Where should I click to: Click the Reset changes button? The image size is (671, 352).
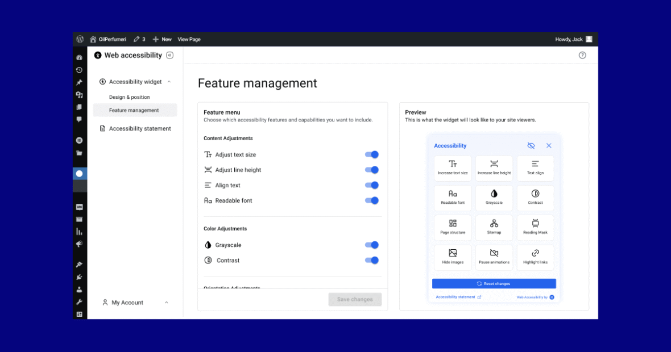tap(494, 284)
